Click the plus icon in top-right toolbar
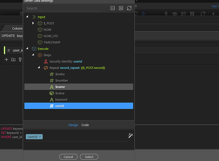 (213, 14)
